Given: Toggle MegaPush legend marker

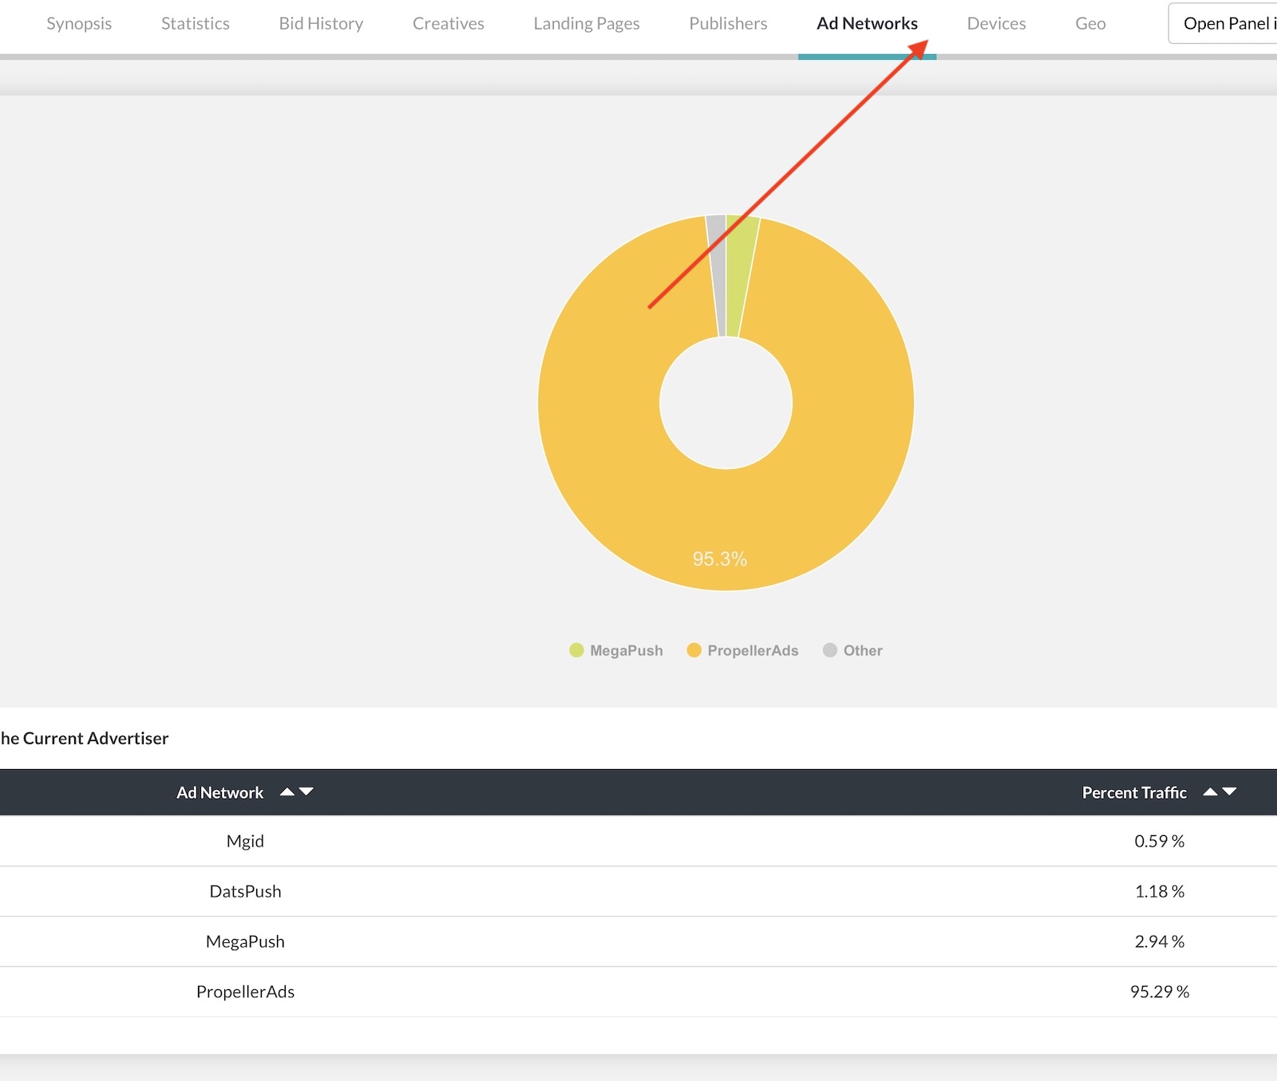Looking at the screenshot, I should [x=576, y=650].
